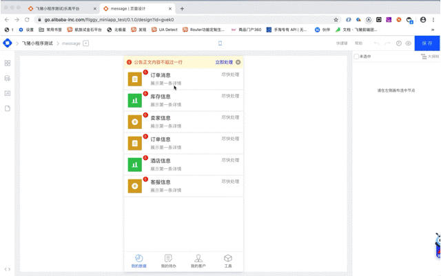441x276 pixels.
Task: Open the 商品门户360 bookmark
Action: coord(247,30)
